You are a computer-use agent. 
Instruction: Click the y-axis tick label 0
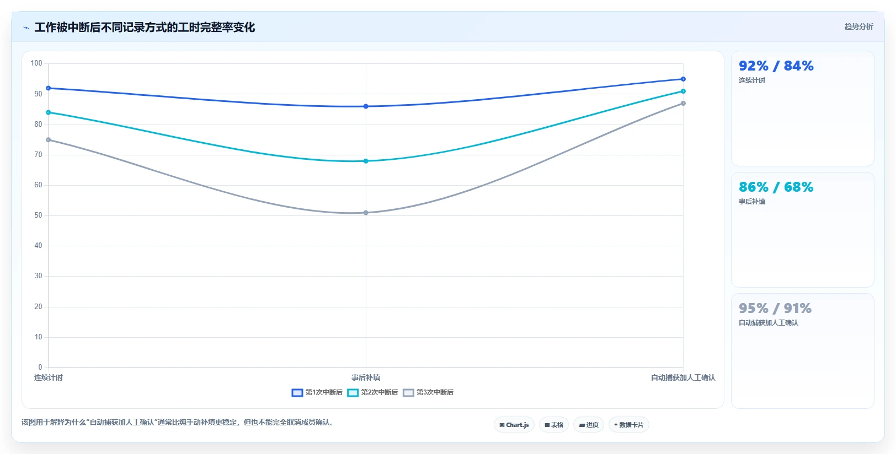(x=40, y=367)
